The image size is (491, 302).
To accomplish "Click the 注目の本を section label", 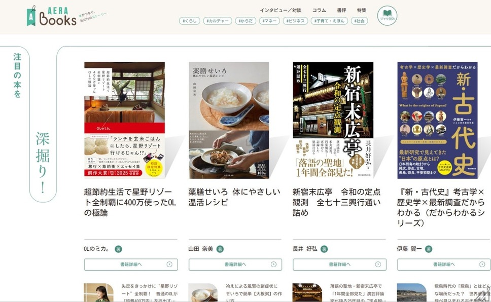I will tap(17, 75).
